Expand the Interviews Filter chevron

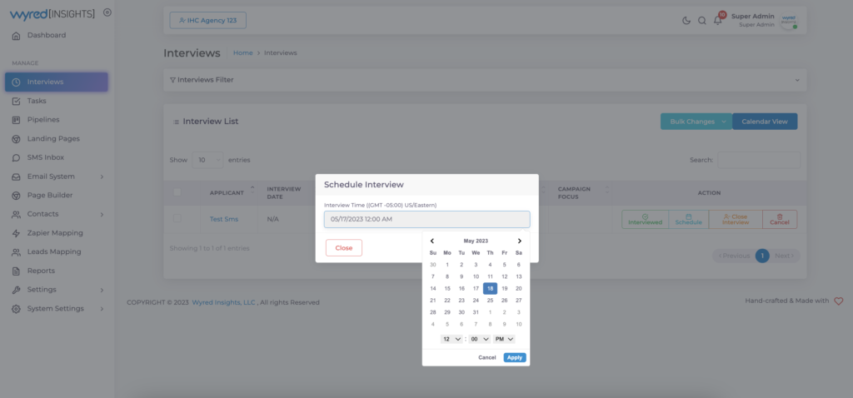(797, 80)
